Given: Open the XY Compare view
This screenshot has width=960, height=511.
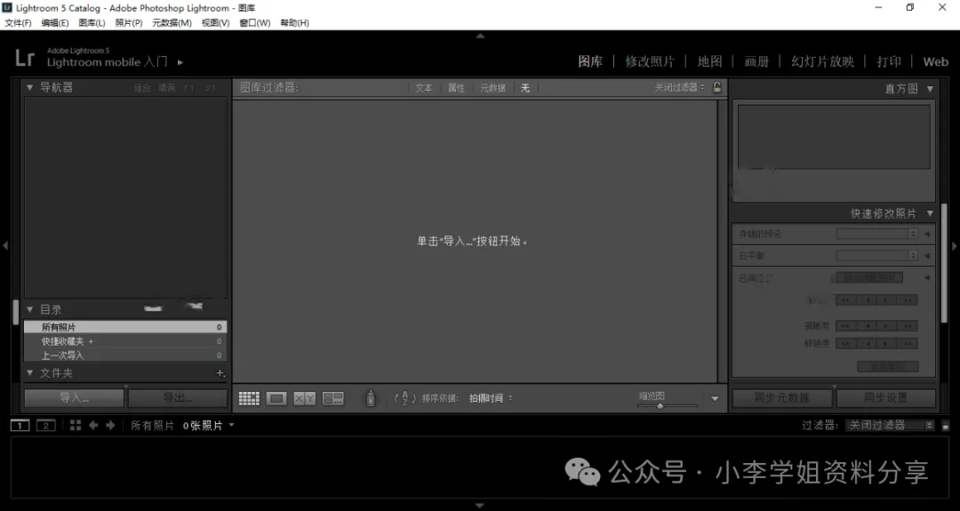Looking at the screenshot, I should (304, 398).
